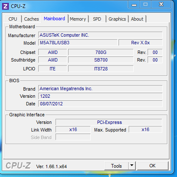Click the PCI-Express version field
Viewport: 177px width, 177px height.
tap(109, 122)
